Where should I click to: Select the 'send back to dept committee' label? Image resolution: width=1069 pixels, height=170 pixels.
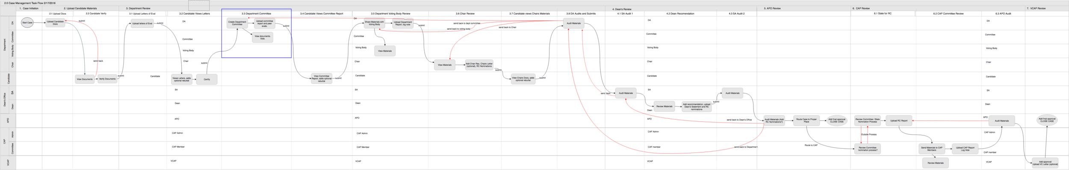(x=467, y=23)
